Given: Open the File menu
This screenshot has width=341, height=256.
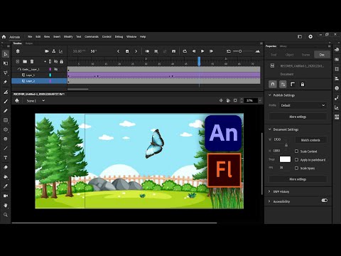Looking at the screenshot, I should tap(30, 37).
